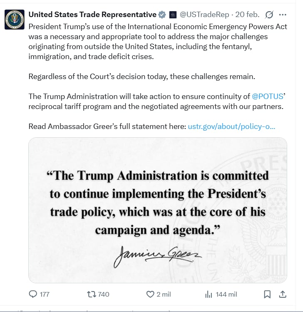
Task: Open the @USTradeRep handle
Action: (204, 15)
